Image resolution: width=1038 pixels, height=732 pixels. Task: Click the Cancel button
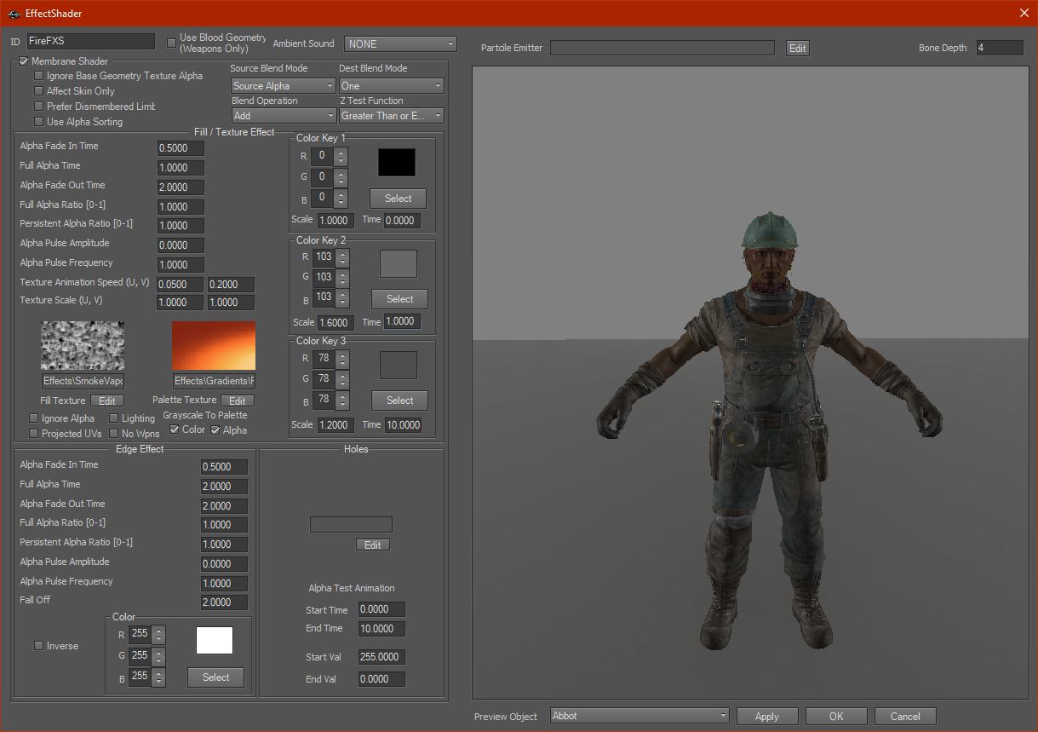click(x=905, y=717)
